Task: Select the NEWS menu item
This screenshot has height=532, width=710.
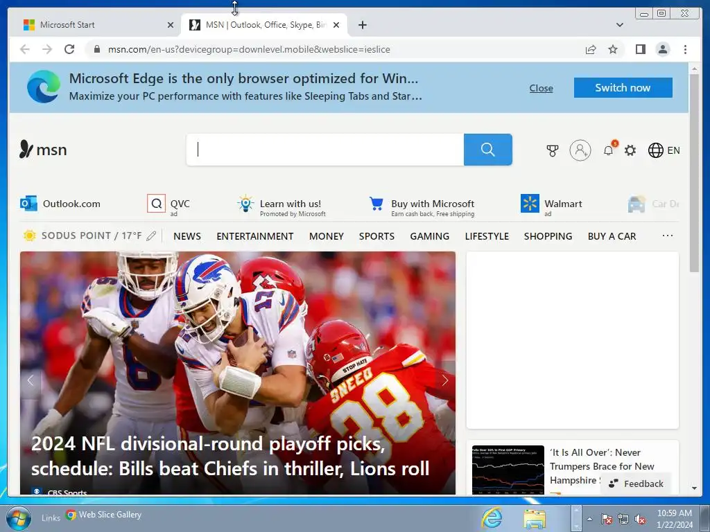Action: 187,236
